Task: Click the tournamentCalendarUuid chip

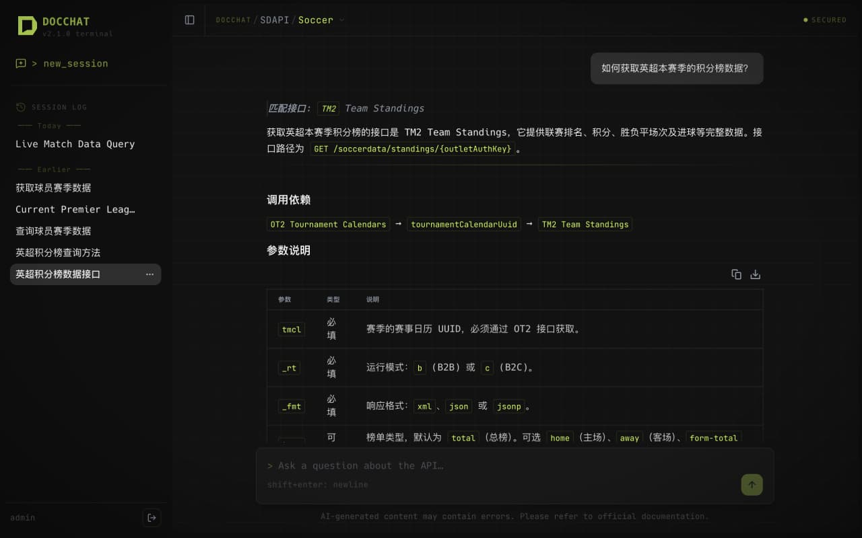Action: pyautogui.click(x=463, y=224)
